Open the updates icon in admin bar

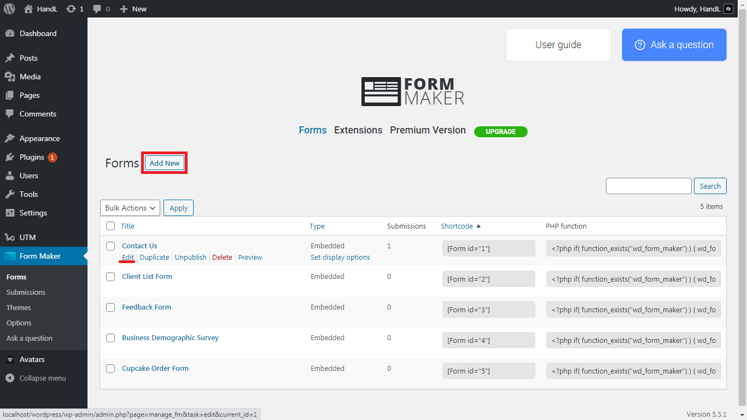71,9
